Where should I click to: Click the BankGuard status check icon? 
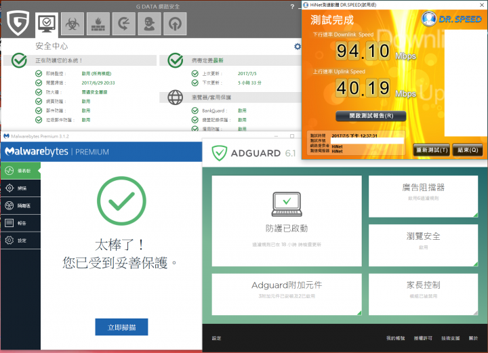point(195,110)
